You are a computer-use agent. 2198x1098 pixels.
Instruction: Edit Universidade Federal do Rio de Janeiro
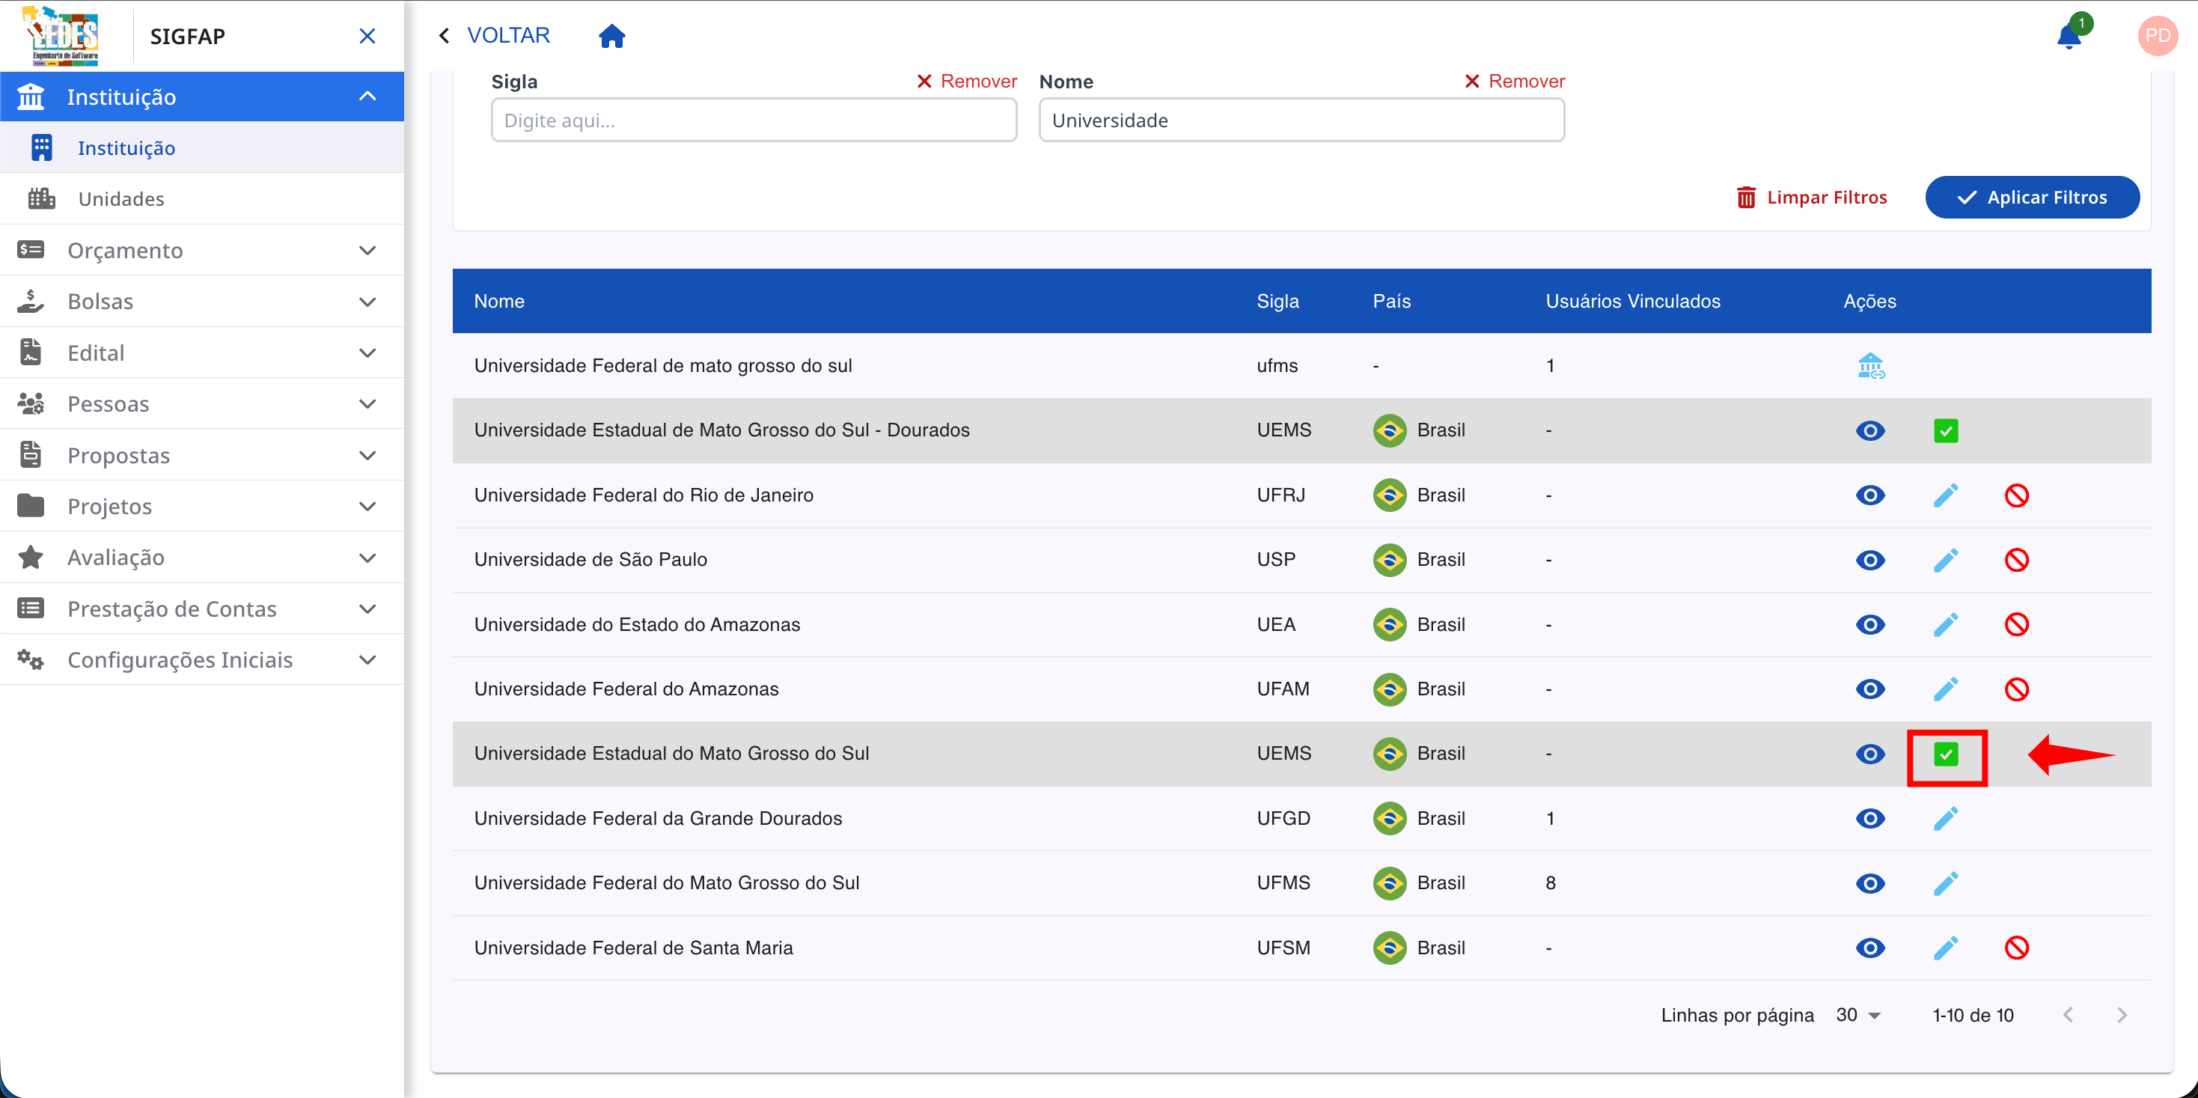pos(1944,495)
